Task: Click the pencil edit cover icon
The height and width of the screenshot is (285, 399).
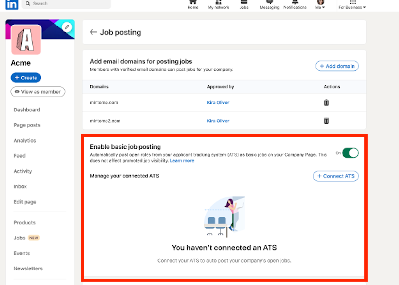Action: tap(67, 27)
